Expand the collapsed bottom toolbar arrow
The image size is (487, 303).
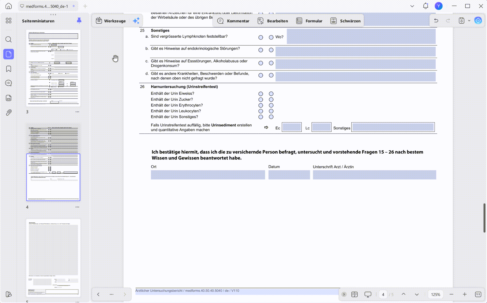pos(344,294)
